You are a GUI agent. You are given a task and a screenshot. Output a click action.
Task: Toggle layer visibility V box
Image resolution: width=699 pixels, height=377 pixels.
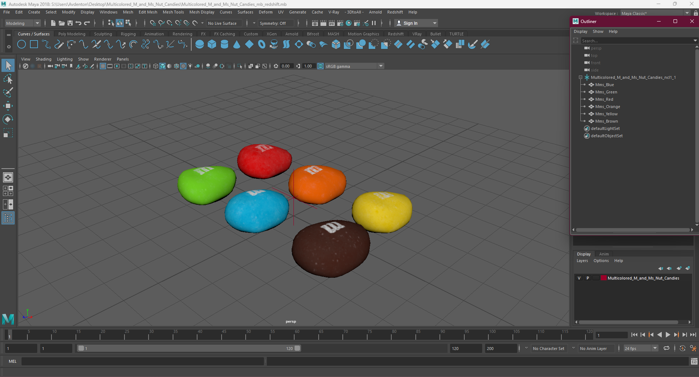[x=579, y=278]
